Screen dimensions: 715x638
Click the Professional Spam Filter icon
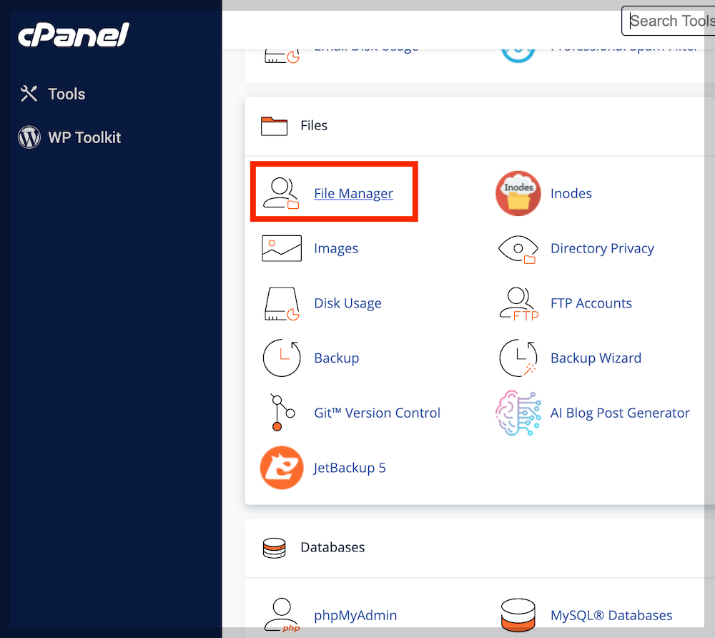point(518,55)
